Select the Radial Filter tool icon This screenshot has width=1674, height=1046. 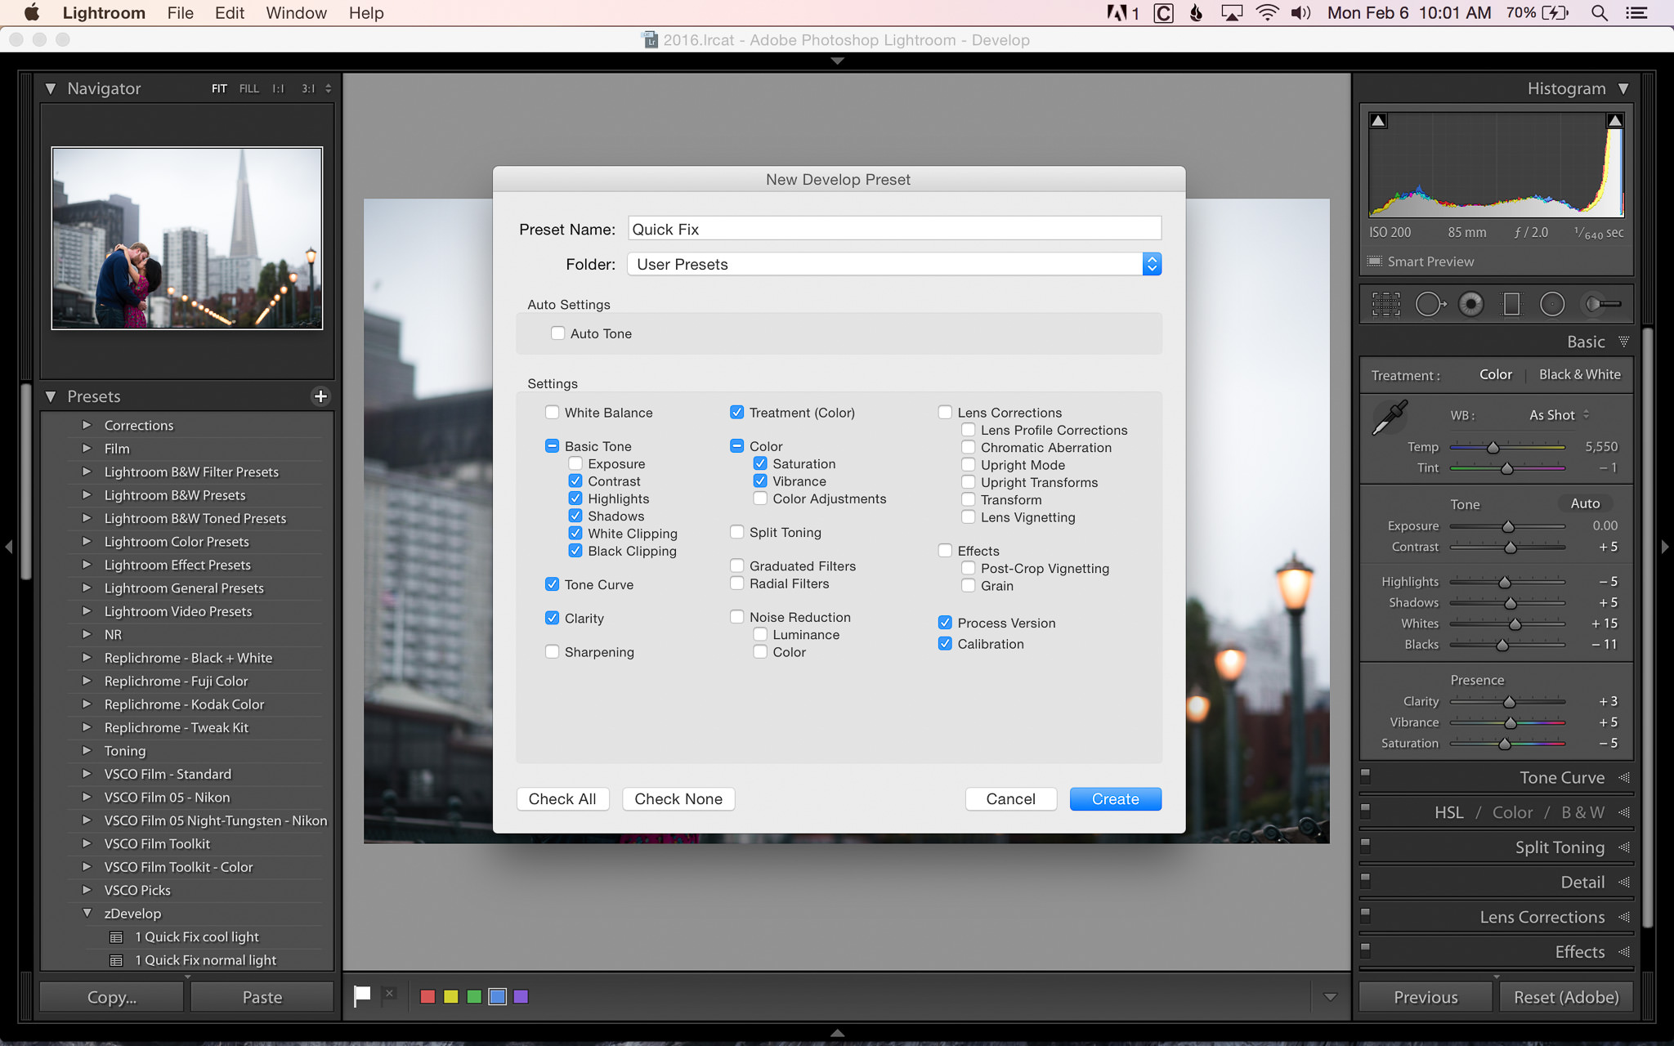(1554, 305)
